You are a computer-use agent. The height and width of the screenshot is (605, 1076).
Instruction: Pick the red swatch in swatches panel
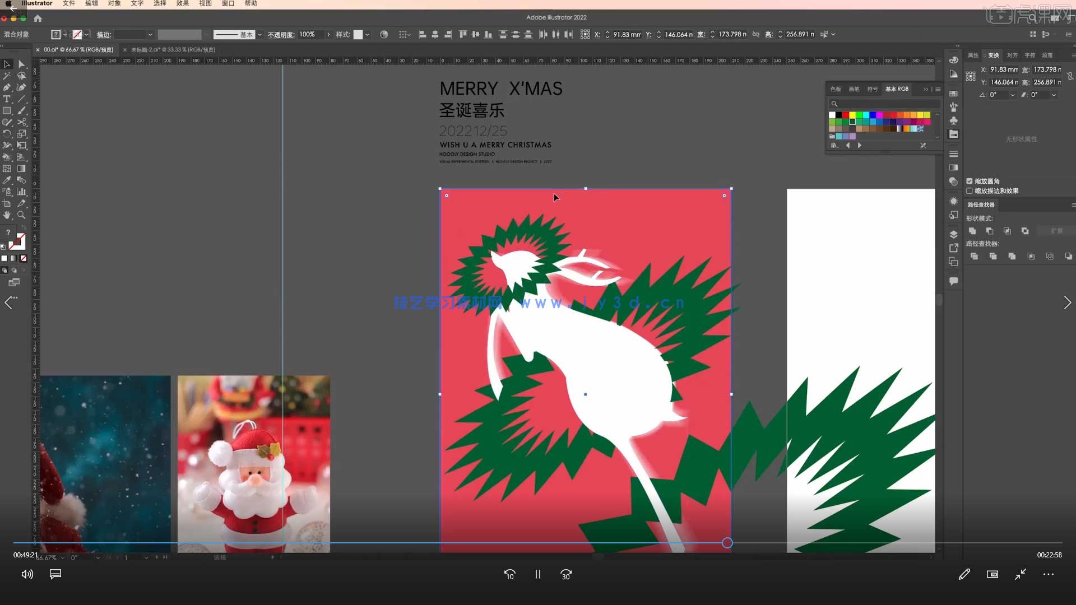[x=846, y=115]
